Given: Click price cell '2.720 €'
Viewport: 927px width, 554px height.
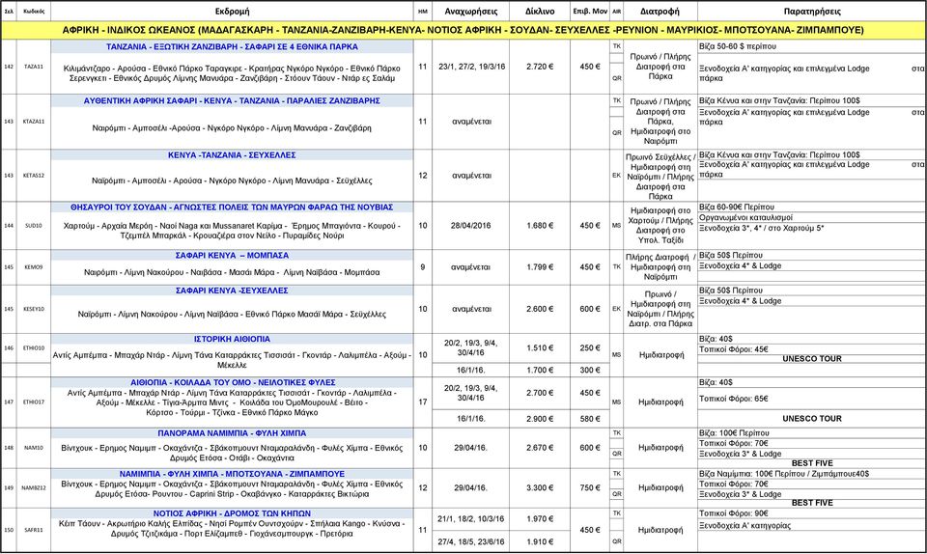Looking at the screenshot, I should pyautogui.click(x=540, y=67).
